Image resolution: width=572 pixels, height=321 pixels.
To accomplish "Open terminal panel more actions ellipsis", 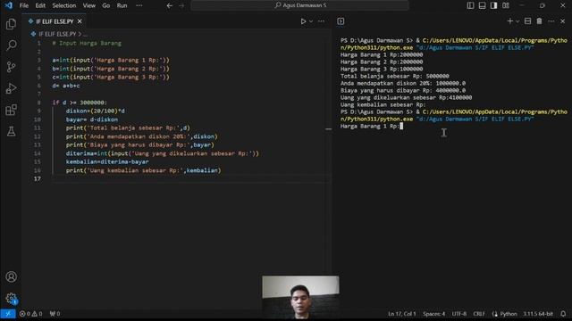I will pos(551,21).
